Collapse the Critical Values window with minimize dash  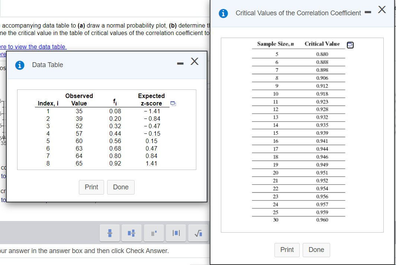click(x=367, y=12)
